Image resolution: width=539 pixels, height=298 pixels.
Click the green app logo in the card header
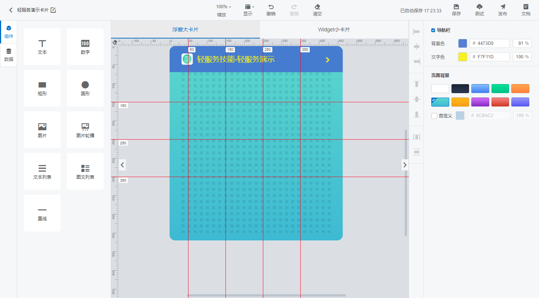point(187,59)
